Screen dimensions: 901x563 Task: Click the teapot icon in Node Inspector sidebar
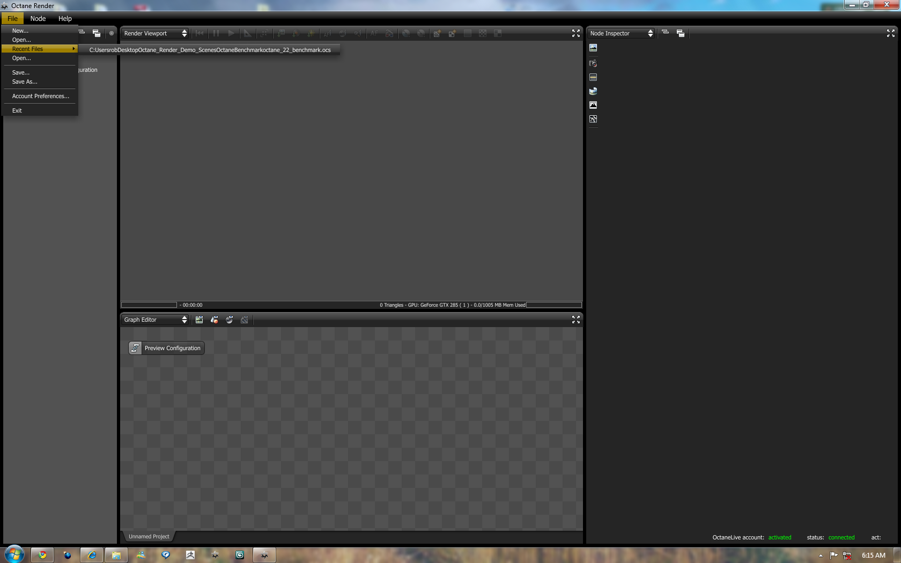(x=593, y=91)
